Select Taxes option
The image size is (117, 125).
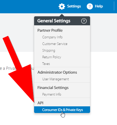pyautogui.click(x=46, y=64)
